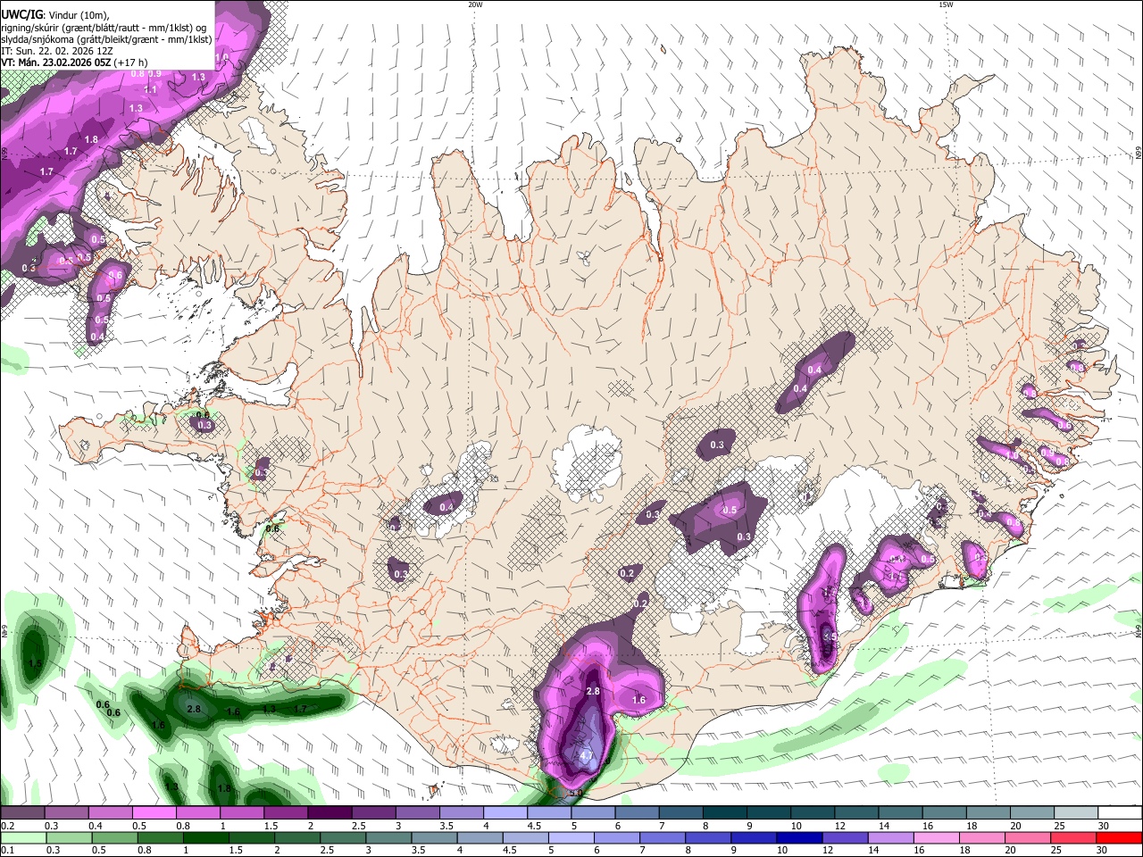Pick snow legend swatch between 0.5 and 0.8

pyautogui.click(x=154, y=812)
